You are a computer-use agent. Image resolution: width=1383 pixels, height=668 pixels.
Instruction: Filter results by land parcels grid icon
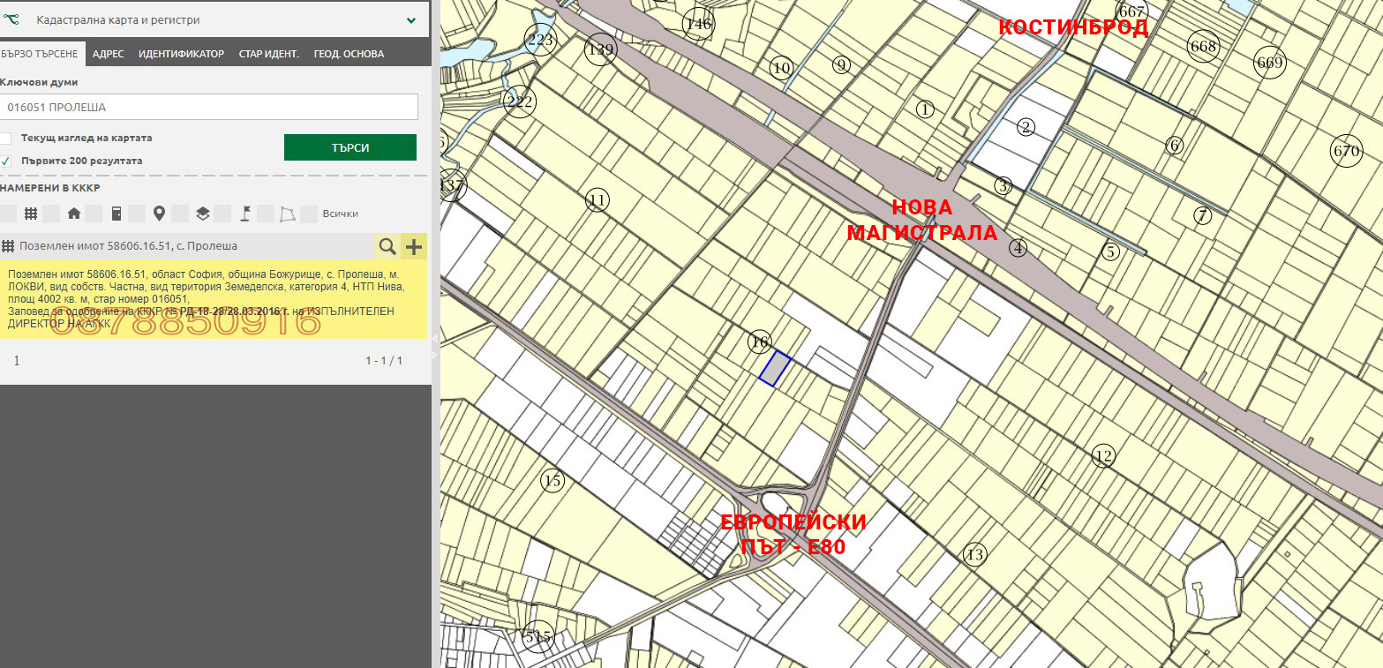coord(31,214)
